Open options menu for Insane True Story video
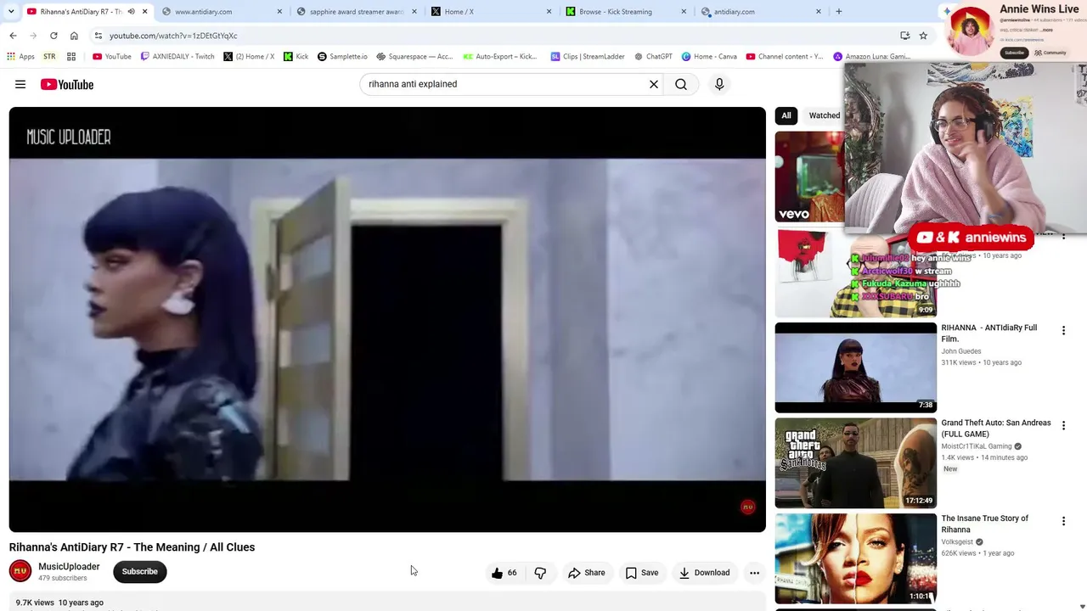 [1063, 521]
